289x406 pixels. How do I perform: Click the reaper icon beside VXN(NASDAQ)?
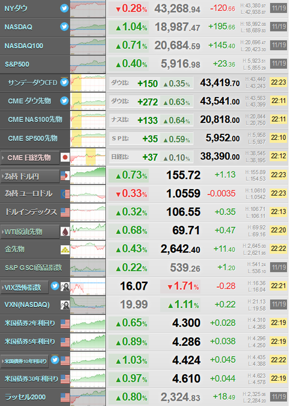[x=65, y=305]
